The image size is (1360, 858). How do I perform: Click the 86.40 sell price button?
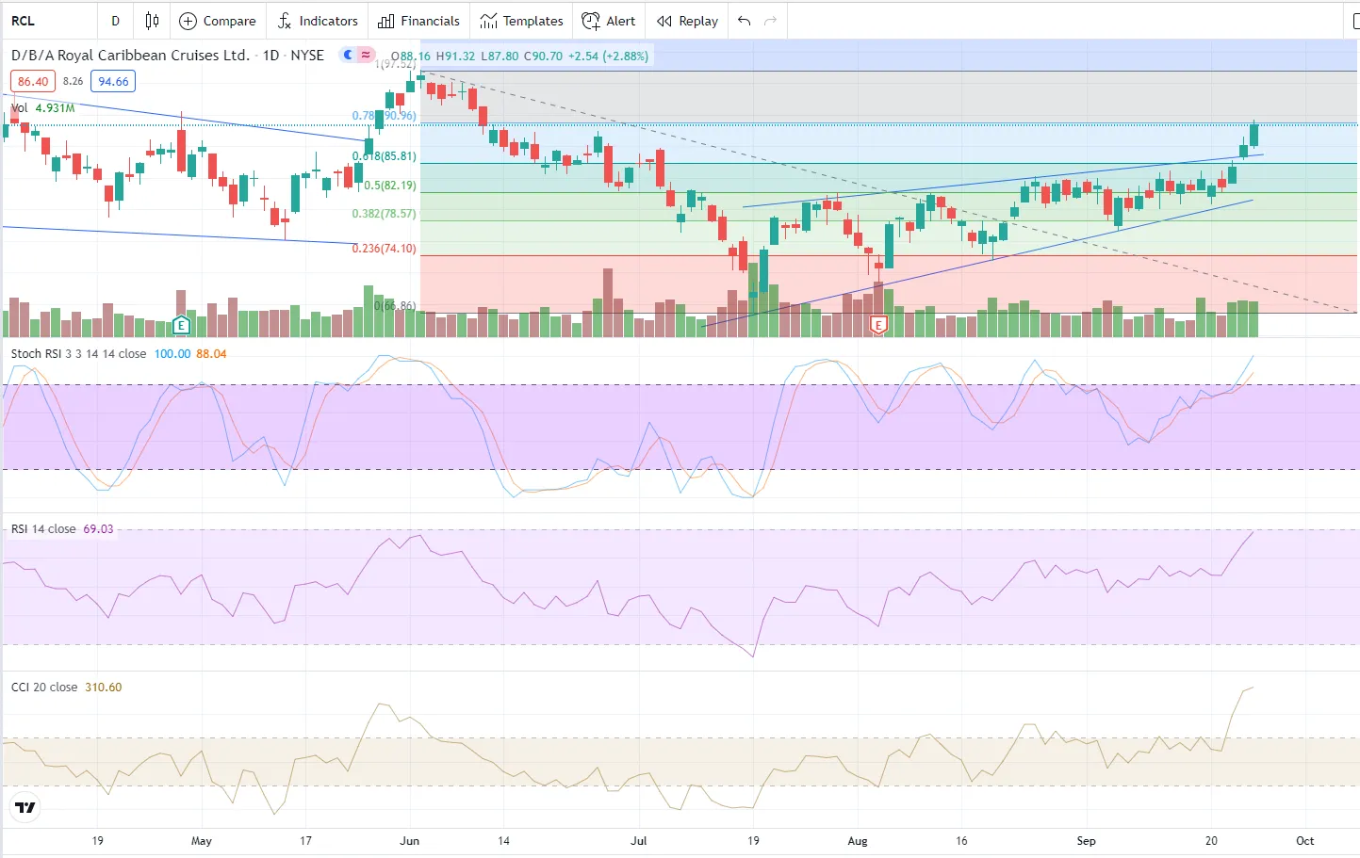click(33, 82)
